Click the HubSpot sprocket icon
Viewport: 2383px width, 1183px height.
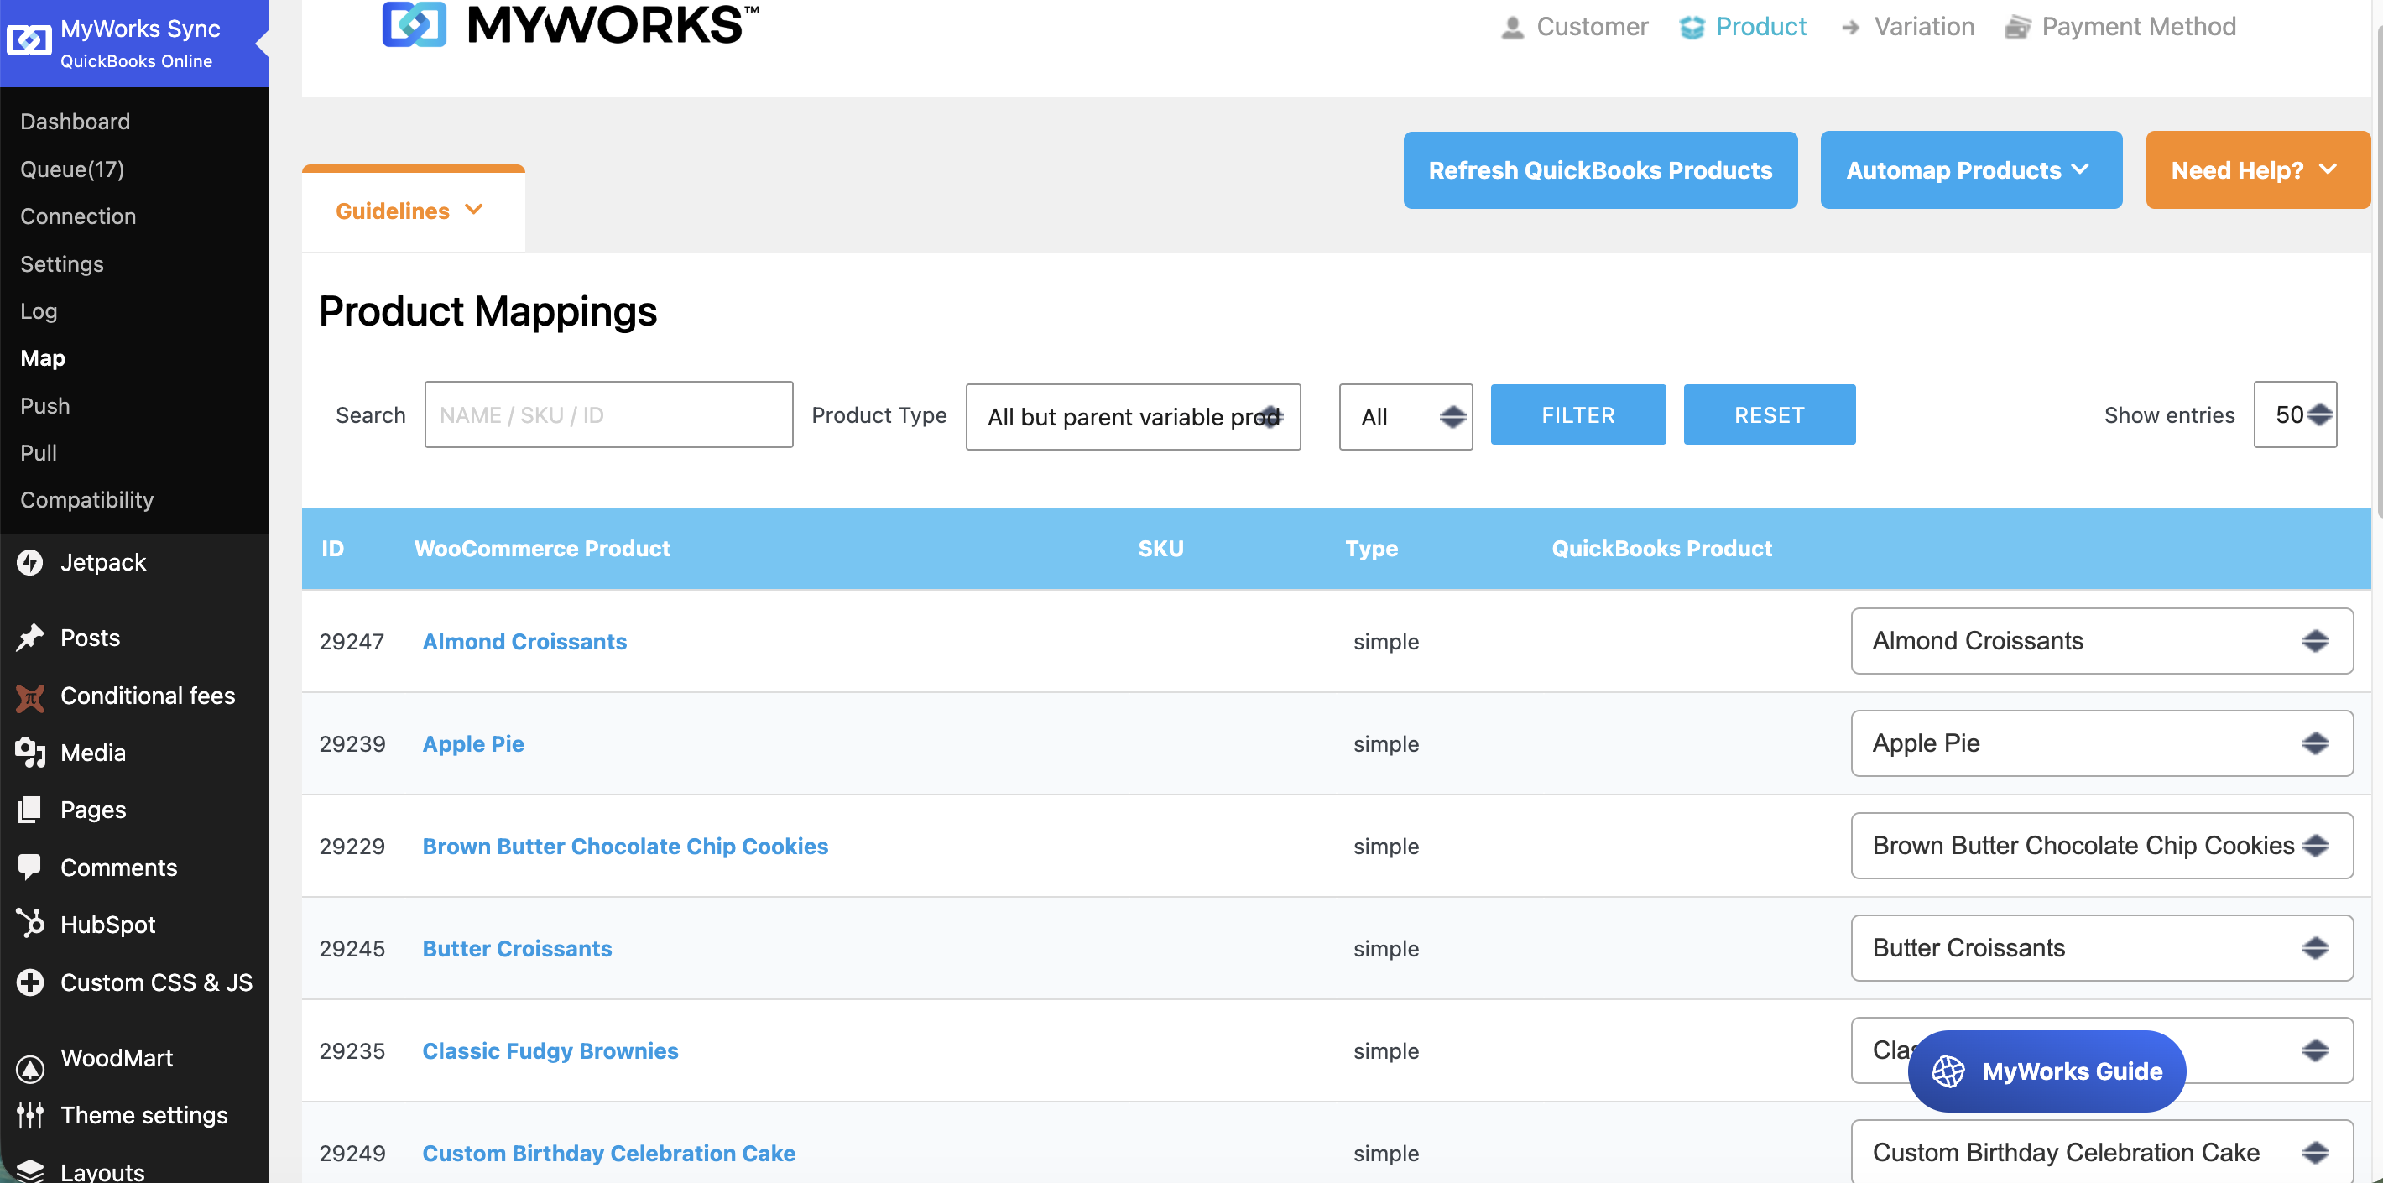coord(30,924)
